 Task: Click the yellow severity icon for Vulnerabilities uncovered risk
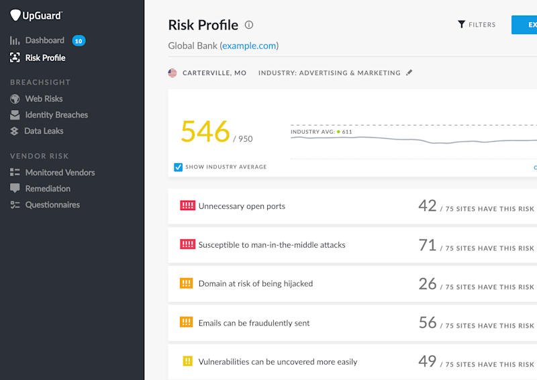click(x=188, y=361)
